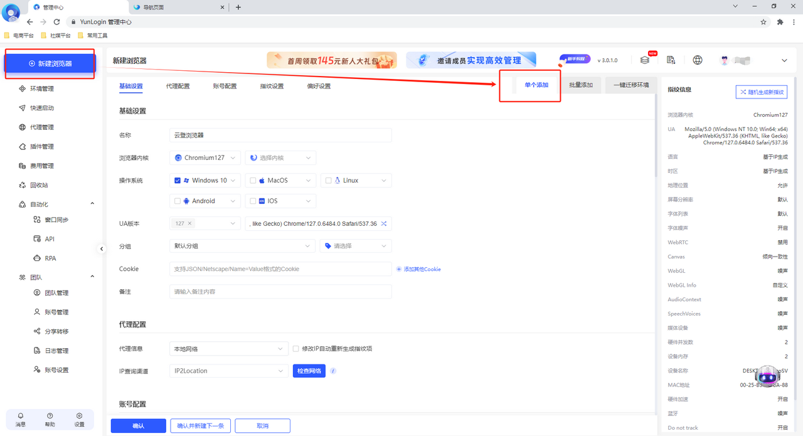
Task: Collapse the 自动化 sidebar section
Action: click(x=92, y=203)
